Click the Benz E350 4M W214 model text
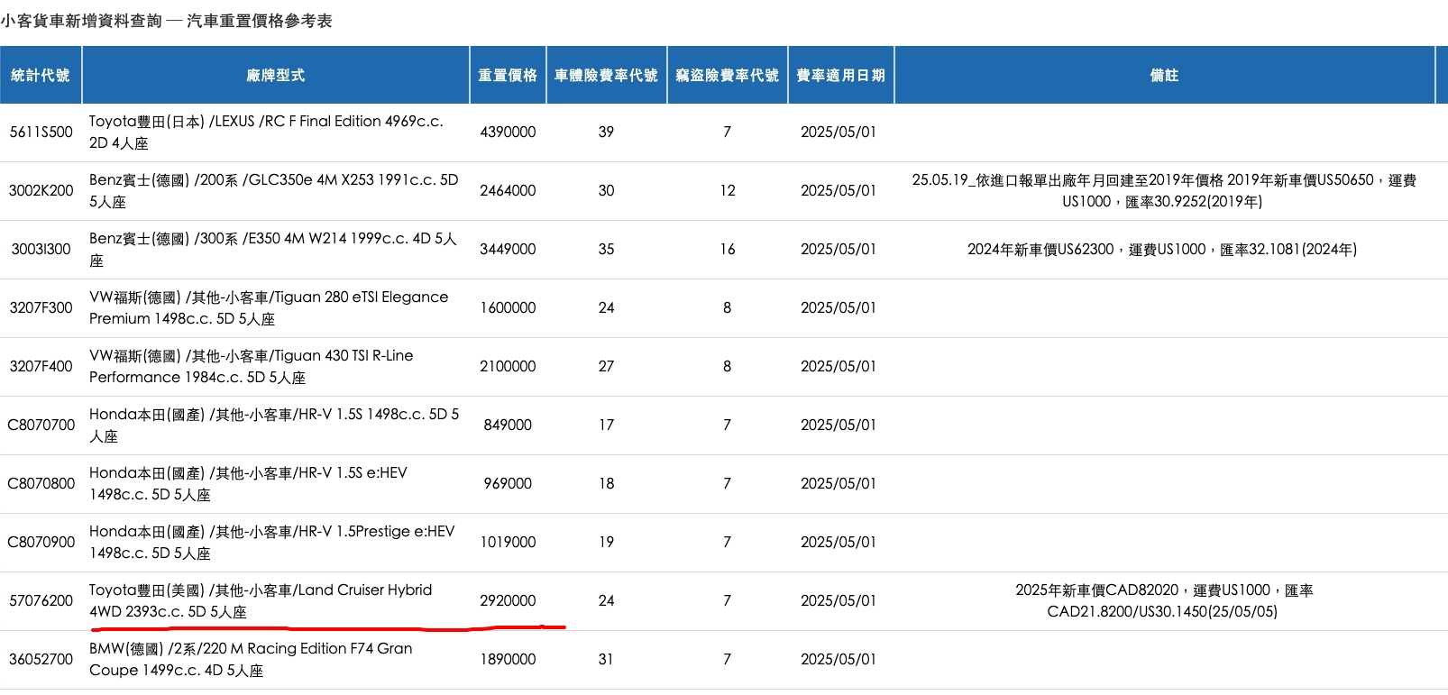 click(x=272, y=249)
